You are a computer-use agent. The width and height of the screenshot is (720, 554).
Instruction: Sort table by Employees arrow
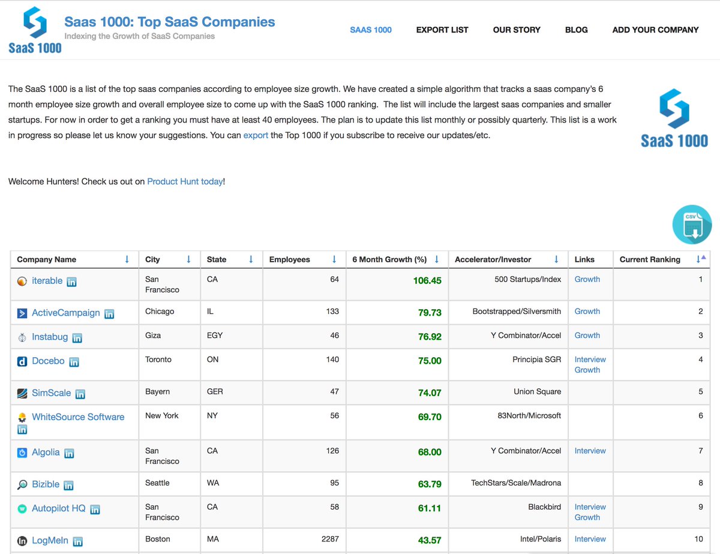pyautogui.click(x=334, y=259)
